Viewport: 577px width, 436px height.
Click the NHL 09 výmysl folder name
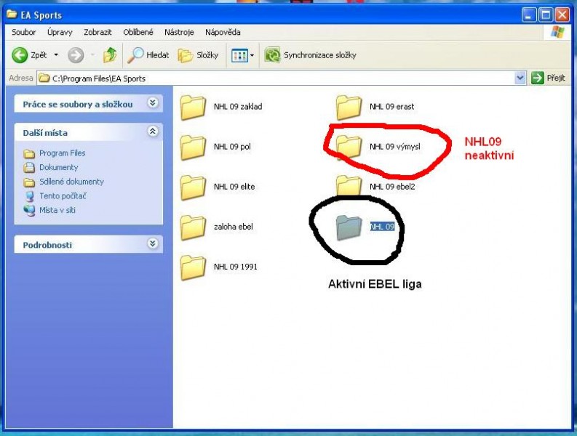(394, 147)
